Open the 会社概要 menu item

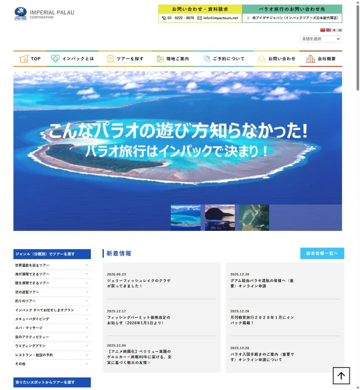click(x=320, y=58)
